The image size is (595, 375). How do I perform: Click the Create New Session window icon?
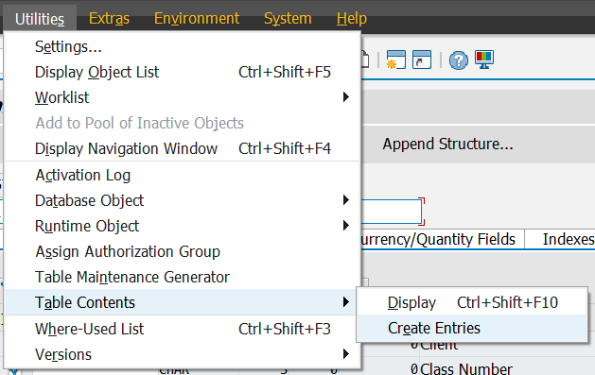coord(396,60)
